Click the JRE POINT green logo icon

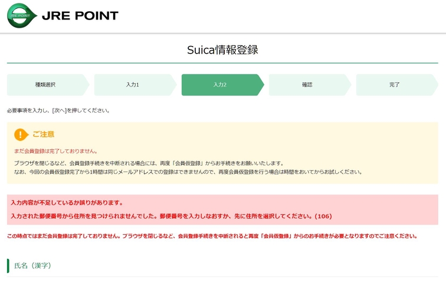(22, 16)
